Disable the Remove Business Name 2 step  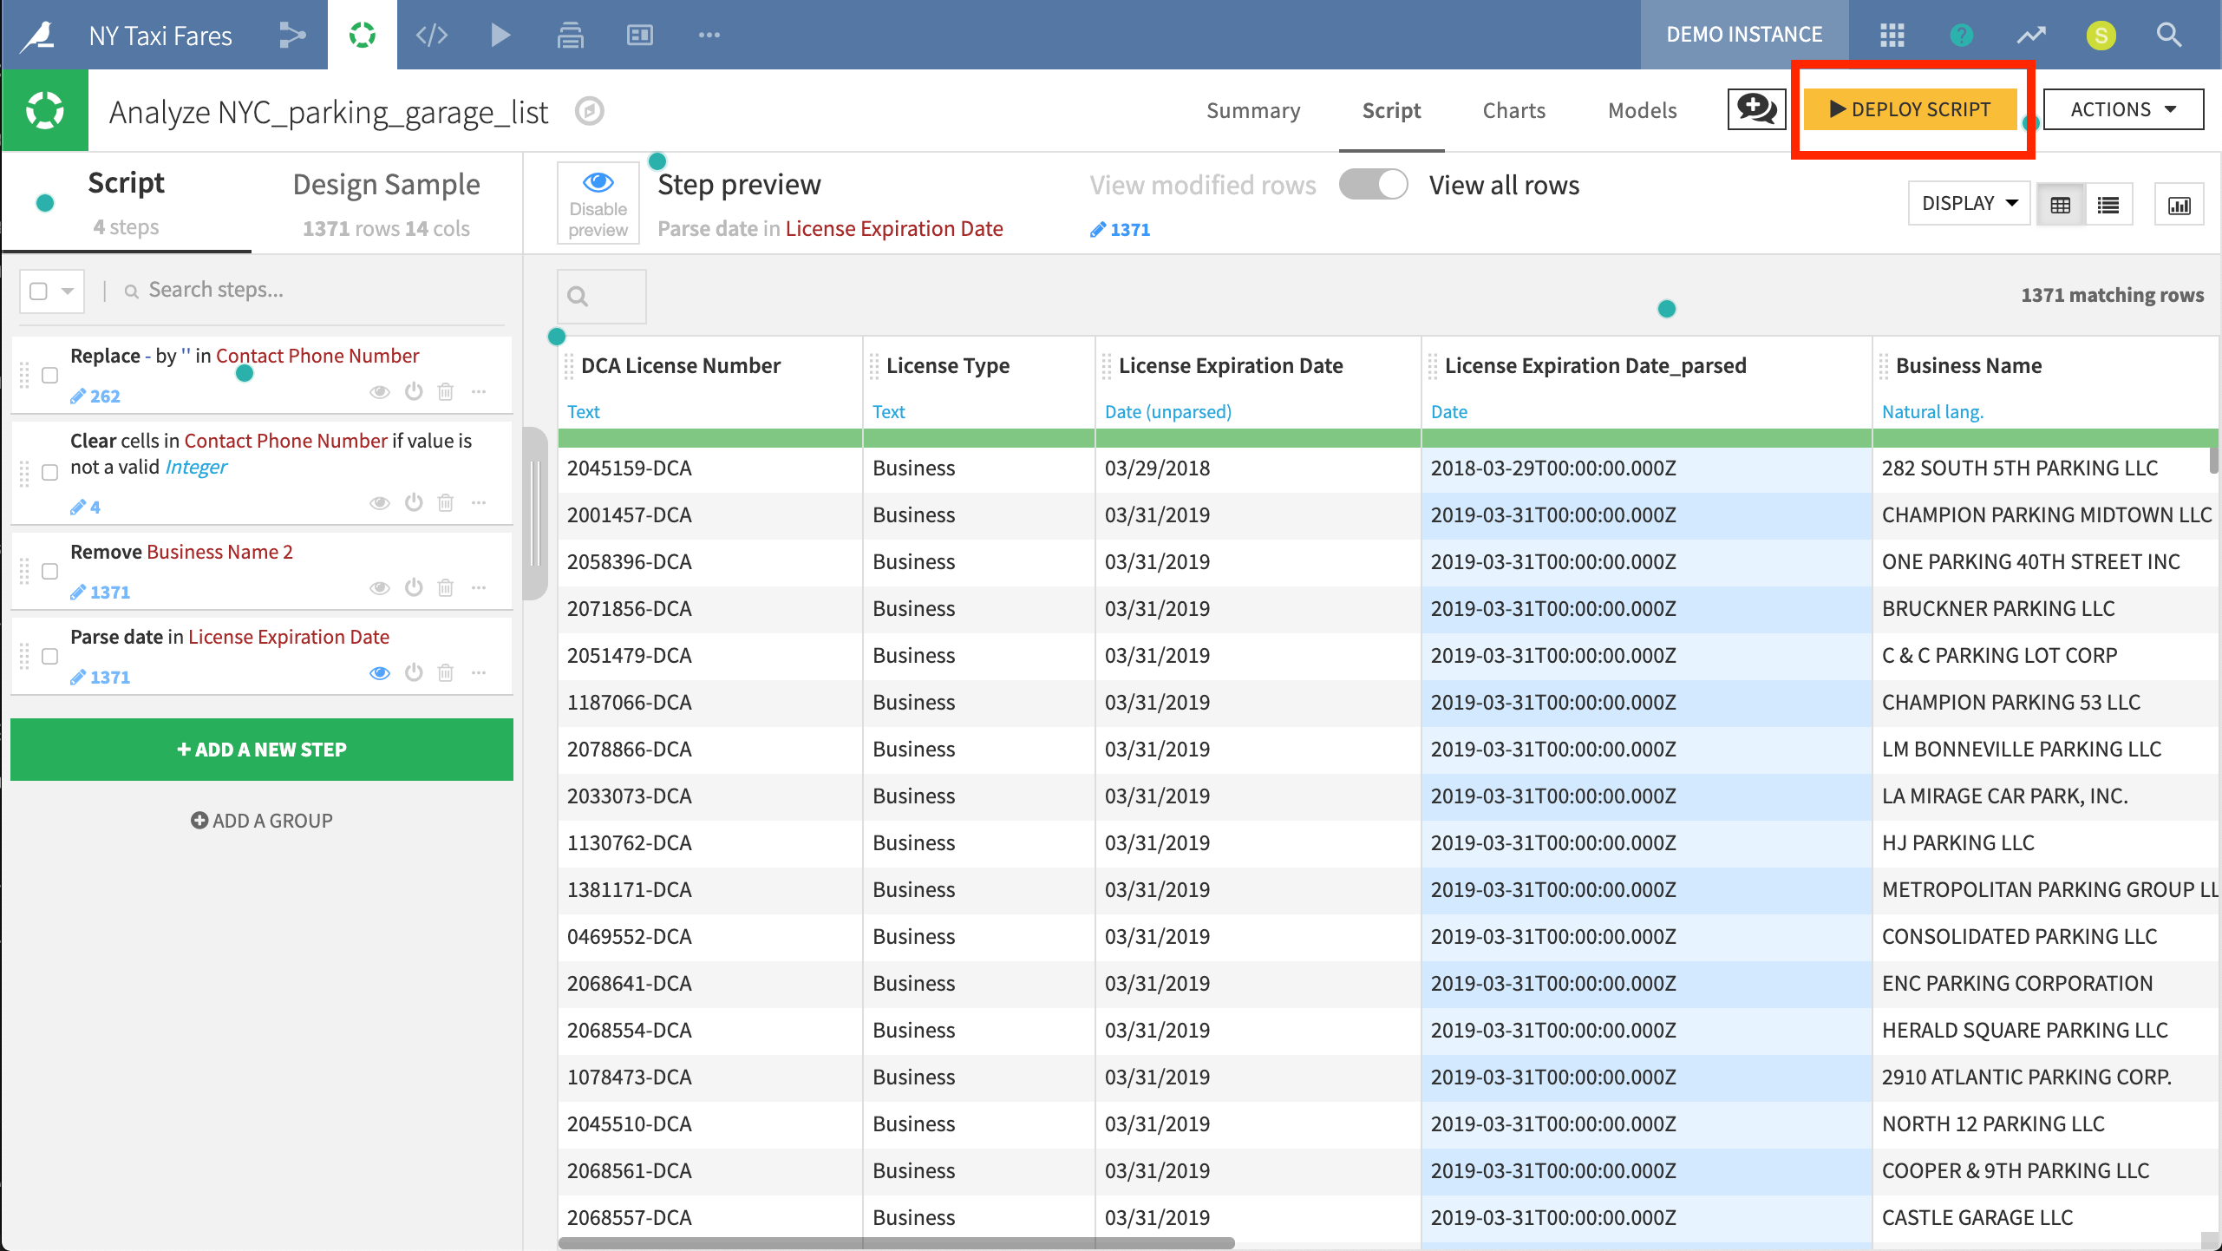pos(414,587)
